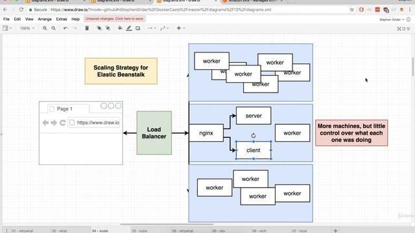
Task: Click the horizontal canvas scrollbar
Action: 167,225
